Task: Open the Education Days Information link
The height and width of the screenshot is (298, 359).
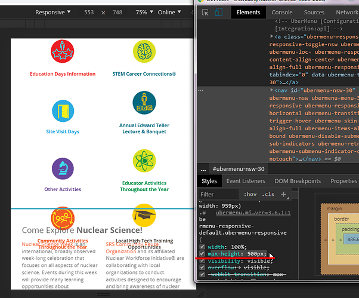Action: tap(63, 74)
